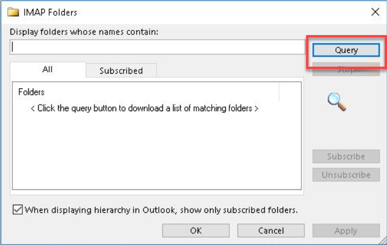The image size is (387, 245).
Task: Click the folder icon in the title bar
Action: pyautogui.click(x=12, y=12)
